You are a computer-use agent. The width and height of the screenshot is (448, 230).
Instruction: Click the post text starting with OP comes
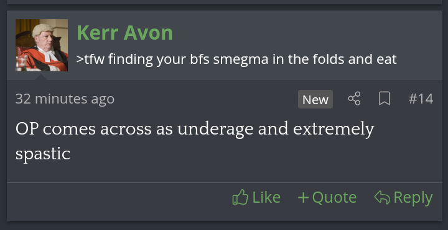[195, 141]
